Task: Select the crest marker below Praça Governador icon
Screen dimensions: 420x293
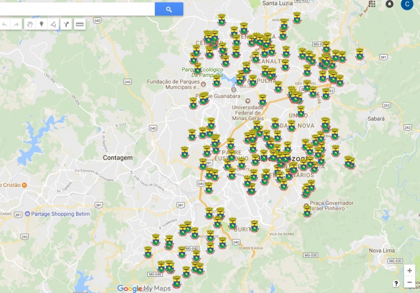Action: [x=307, y=212]
